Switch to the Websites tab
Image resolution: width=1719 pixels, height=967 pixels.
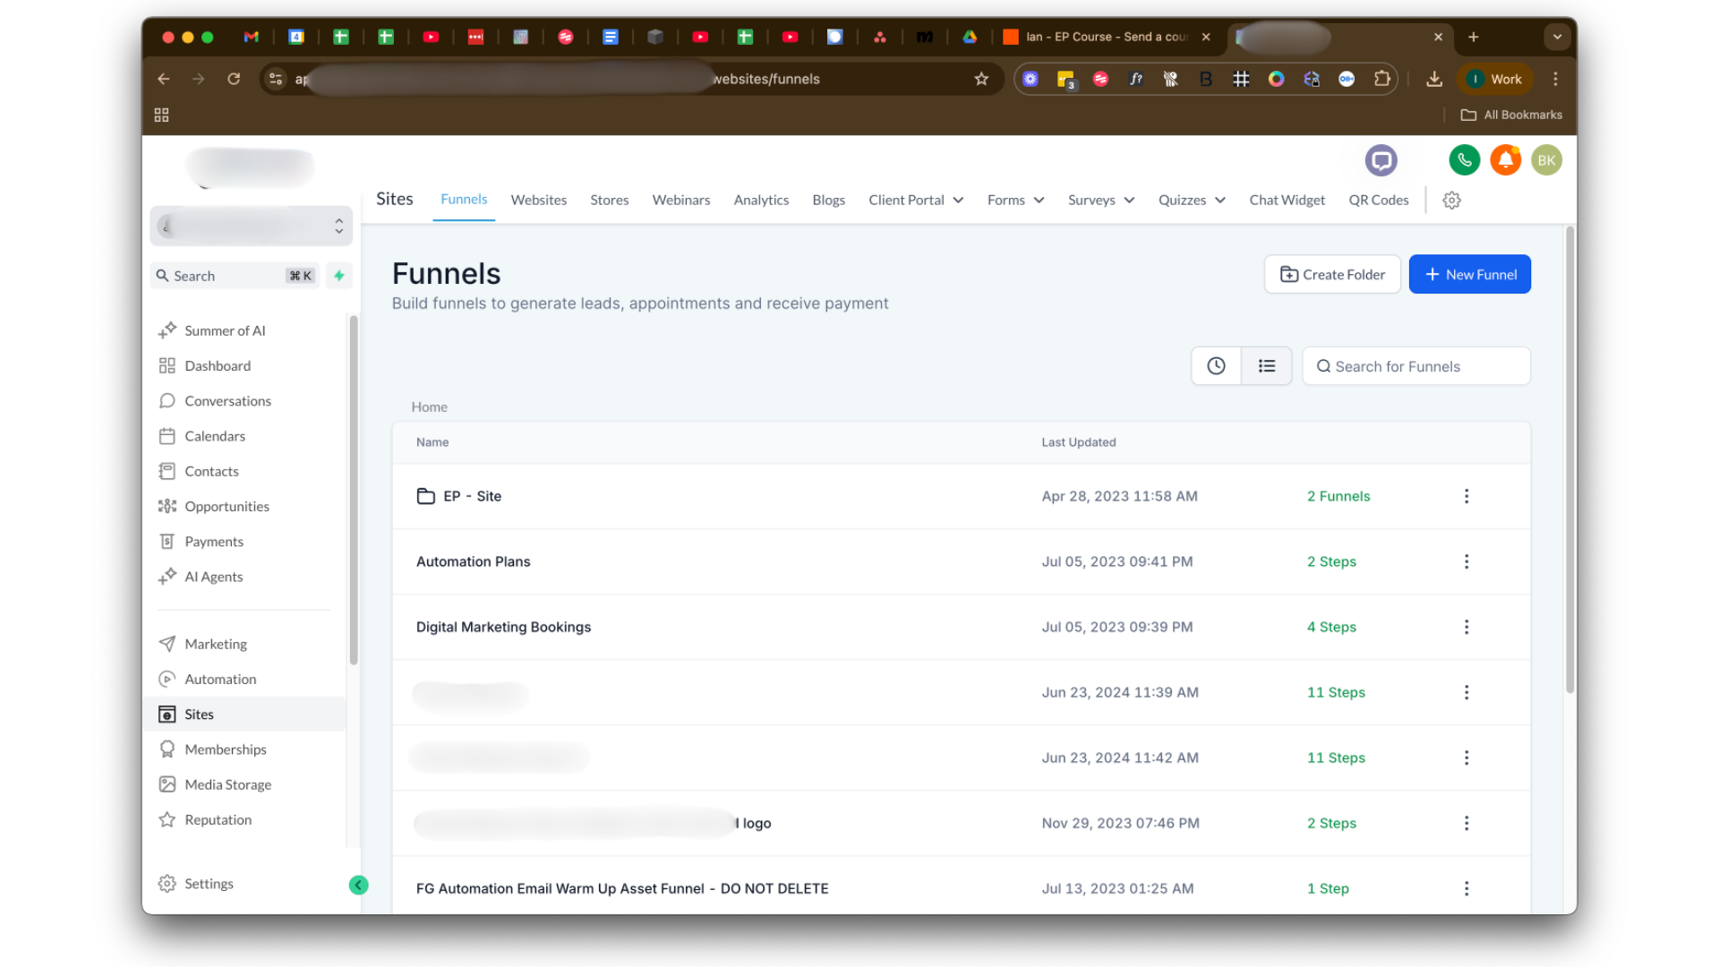pyautogui.click(x=538, y=201)
